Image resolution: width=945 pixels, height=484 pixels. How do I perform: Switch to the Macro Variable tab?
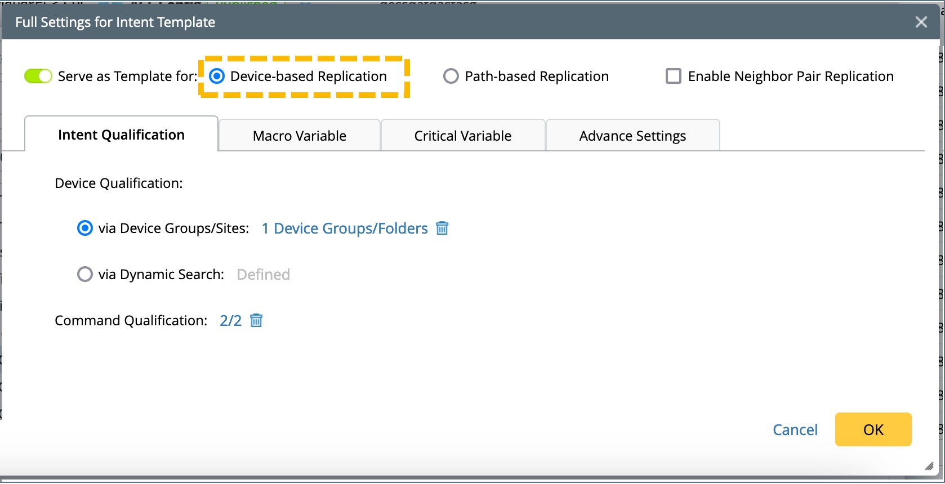pyautogui.click(x=299, y=136)
